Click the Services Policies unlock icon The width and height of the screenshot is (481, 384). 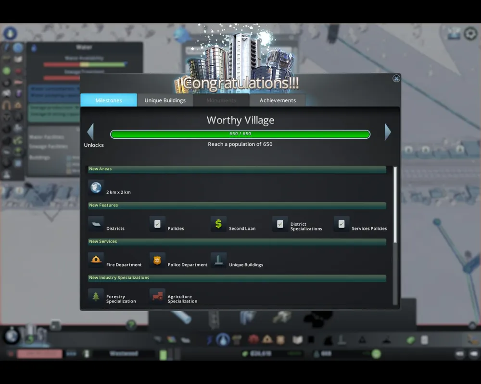(342, 224)
